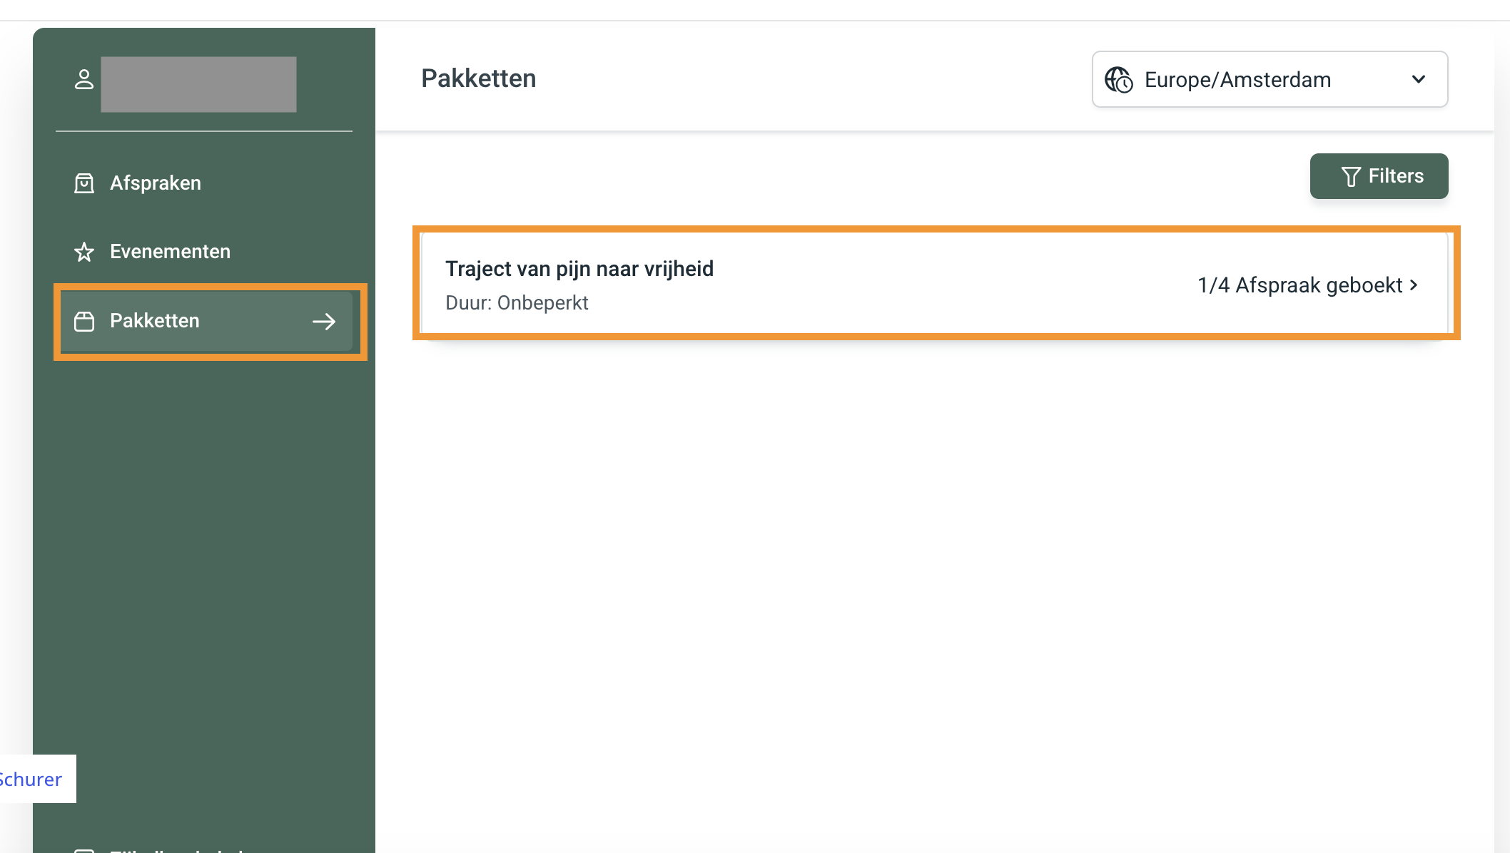Click the Duur: Onbeperkt subtitle
The image size is (1510, 853).
[x=517, y=303]
